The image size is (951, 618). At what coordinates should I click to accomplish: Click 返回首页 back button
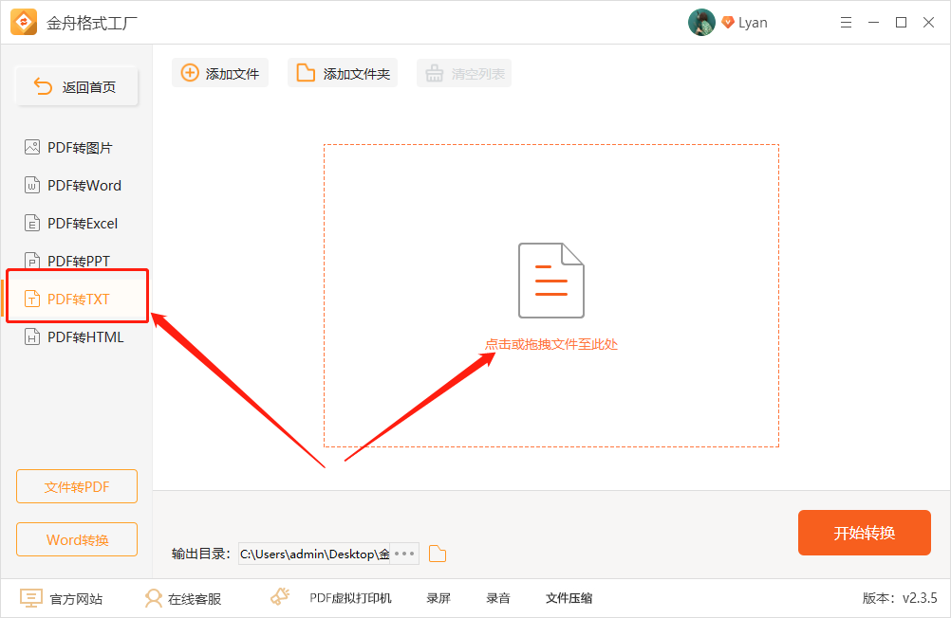77,86
